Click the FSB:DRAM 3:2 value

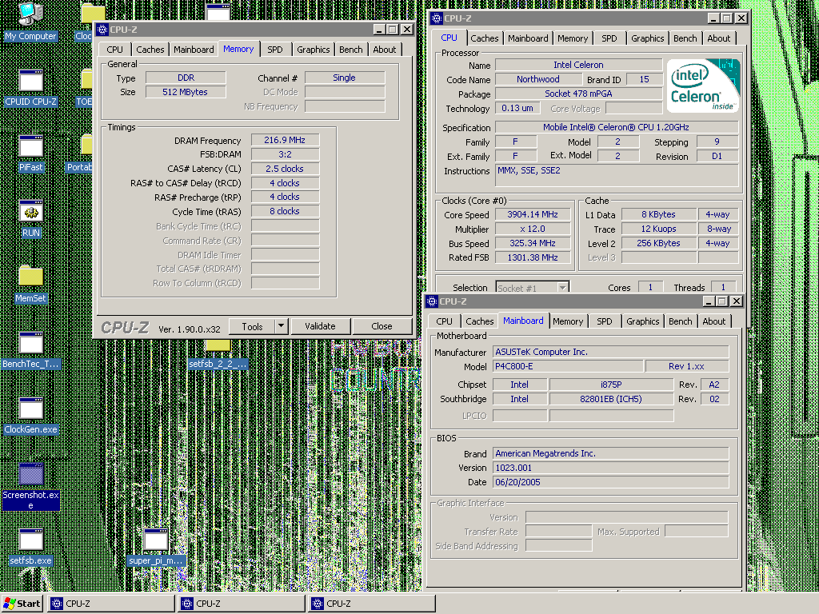(285, 154)
